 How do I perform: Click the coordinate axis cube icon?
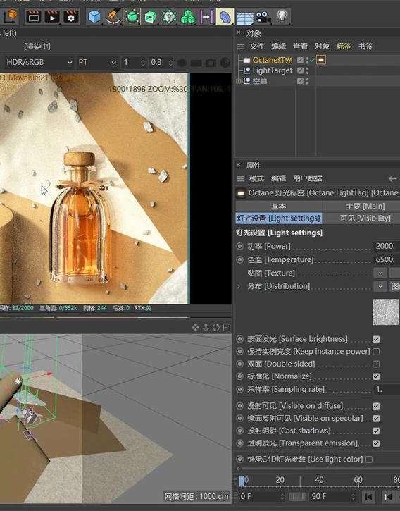click(9, 16)
